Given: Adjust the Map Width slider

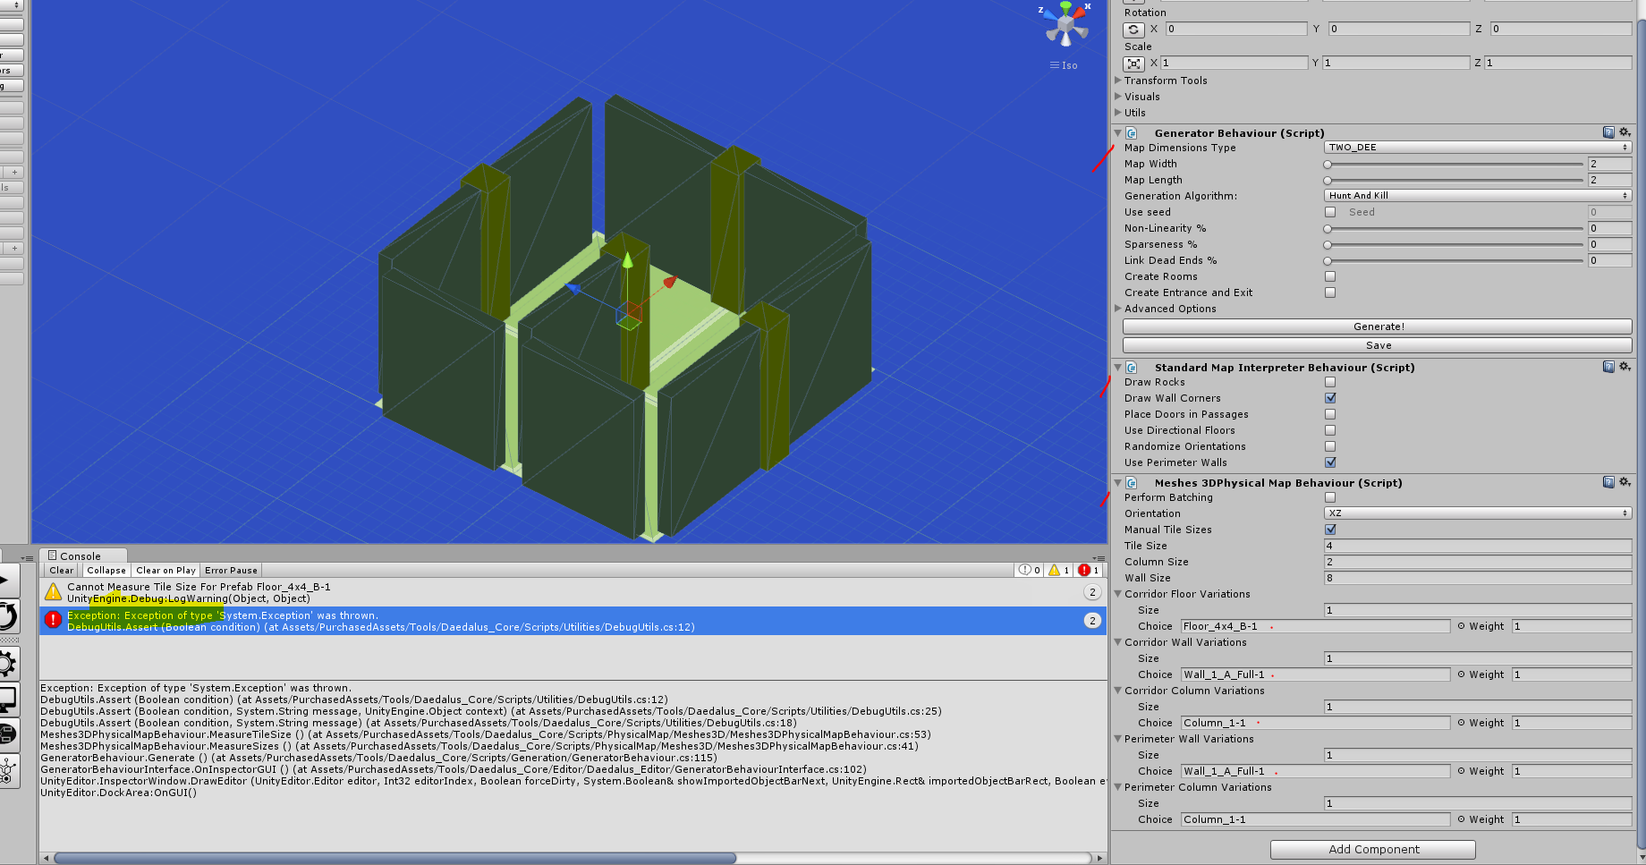Looking at the screenshot, I should [x=1454, y=165].
